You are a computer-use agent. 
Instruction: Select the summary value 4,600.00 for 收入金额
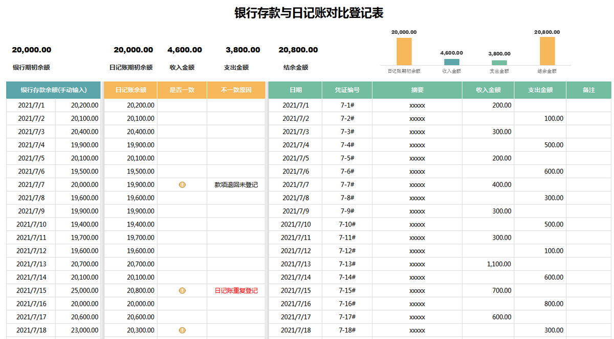183,50
